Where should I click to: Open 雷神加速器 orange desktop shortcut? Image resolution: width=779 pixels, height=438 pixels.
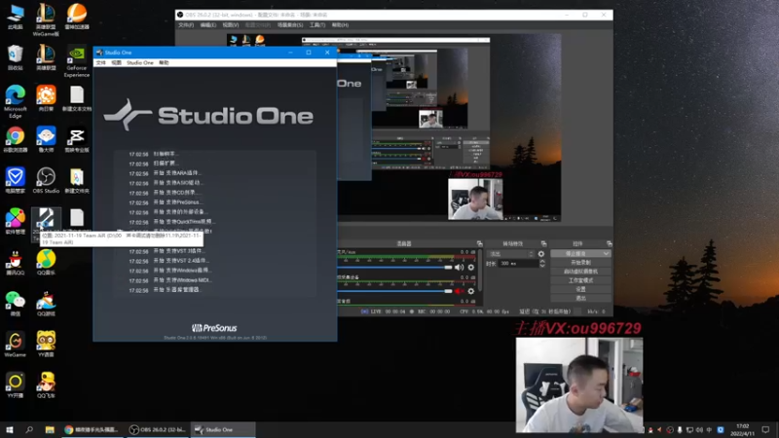pyautogui.click(x=77, y=17)
